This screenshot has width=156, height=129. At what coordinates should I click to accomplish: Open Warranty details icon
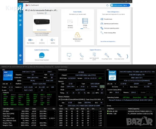pos(70,21)
